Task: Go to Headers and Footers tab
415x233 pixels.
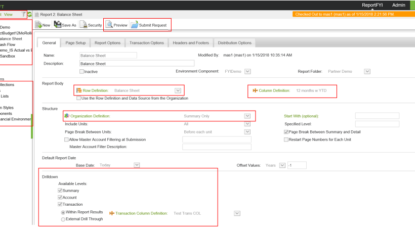Action: coord(191,43)
